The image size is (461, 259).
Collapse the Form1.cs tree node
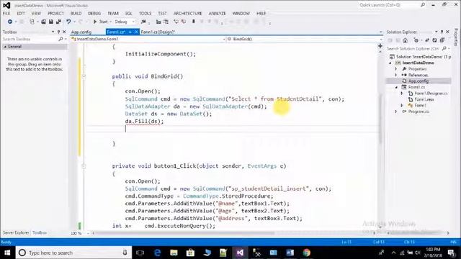tap(396, 87)
